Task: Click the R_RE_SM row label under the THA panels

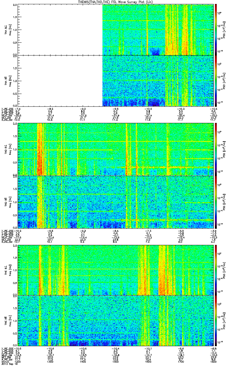Action: (6, 120)
